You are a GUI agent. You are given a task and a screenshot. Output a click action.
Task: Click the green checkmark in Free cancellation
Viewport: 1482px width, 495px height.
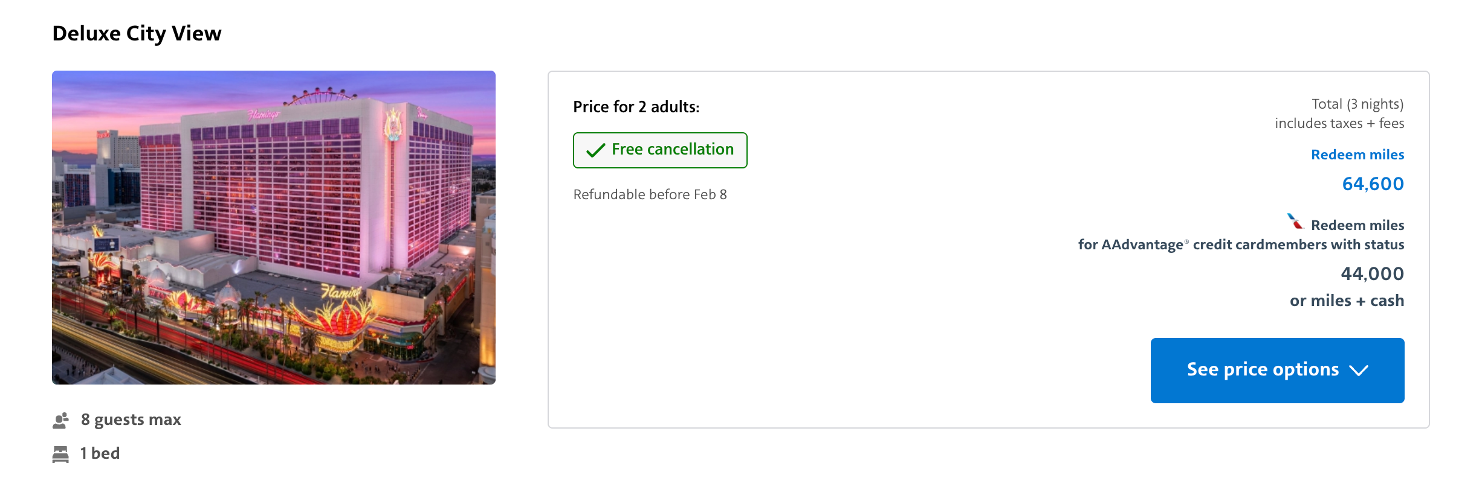(595, 150)
